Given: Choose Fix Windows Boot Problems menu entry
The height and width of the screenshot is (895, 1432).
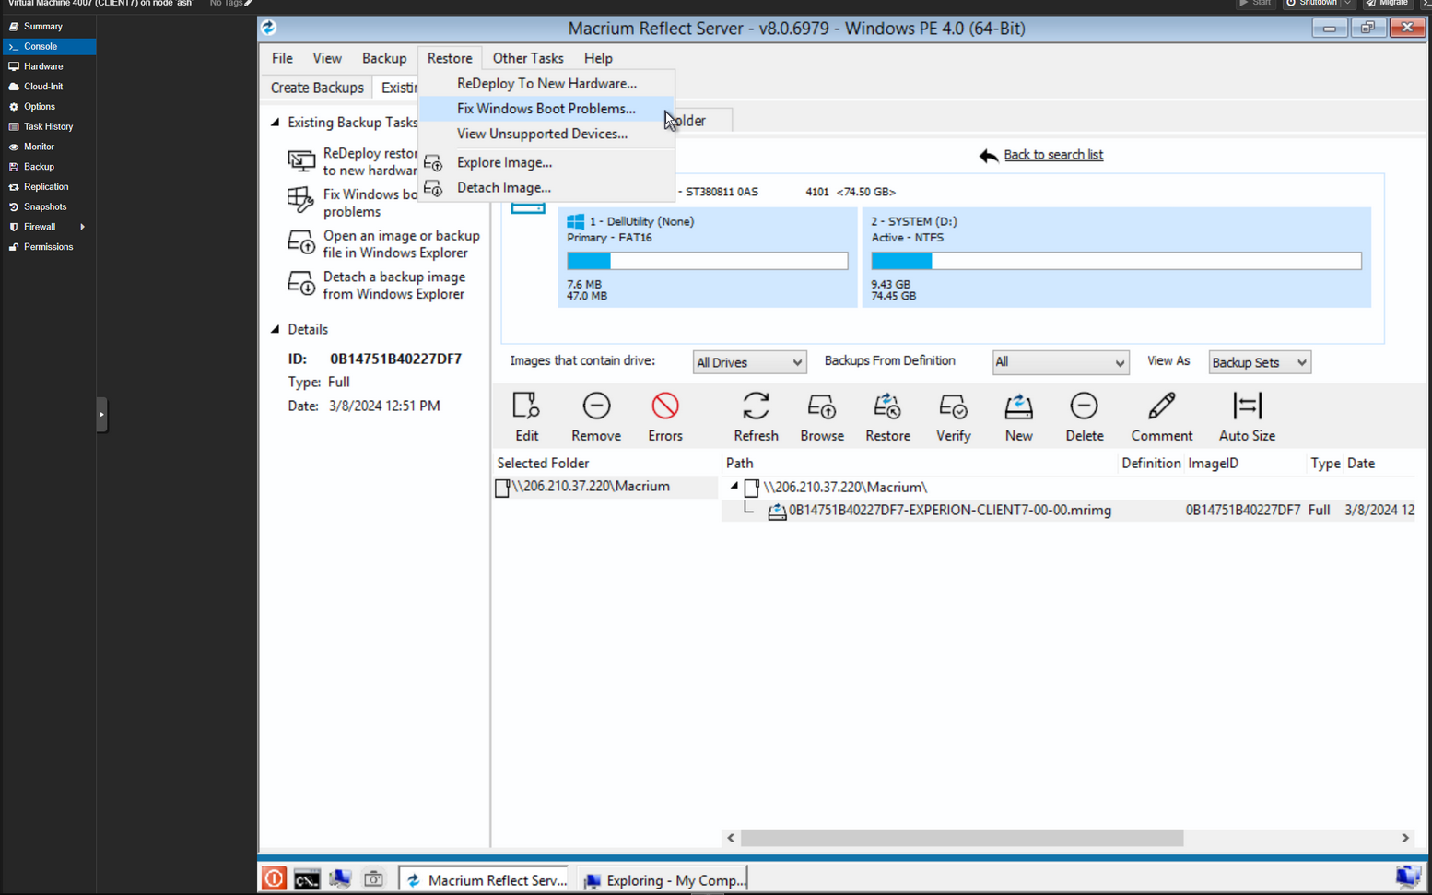Looking at the screenshot, I should (546, 108).
